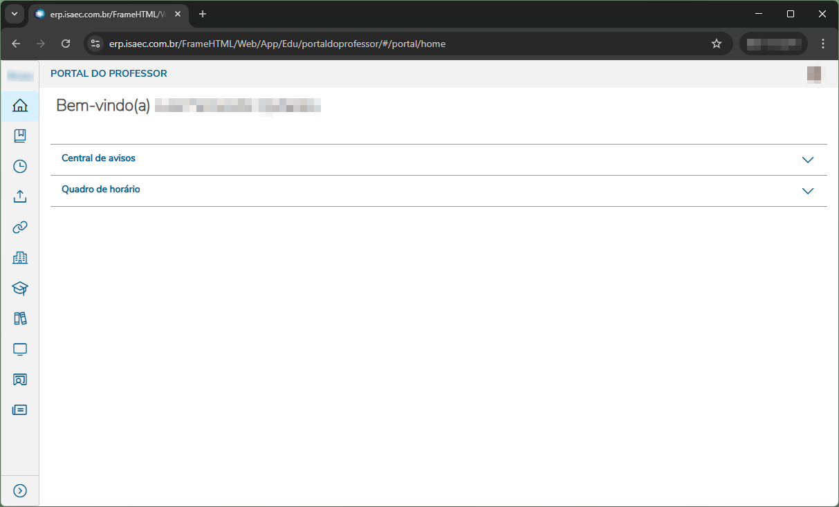Image resolution: width=839 pixels, height=507 pixels.
Task: Click the graduation cap sidebar icon
Action: (19, 288)
